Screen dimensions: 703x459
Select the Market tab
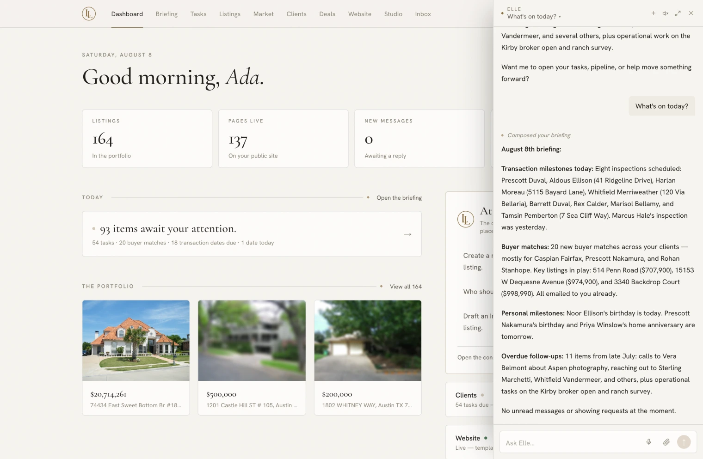point(264,14)
